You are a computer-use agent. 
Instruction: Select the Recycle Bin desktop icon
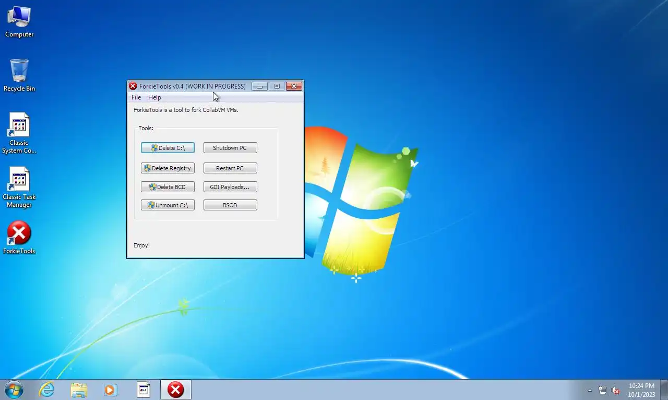coord(19,76)
